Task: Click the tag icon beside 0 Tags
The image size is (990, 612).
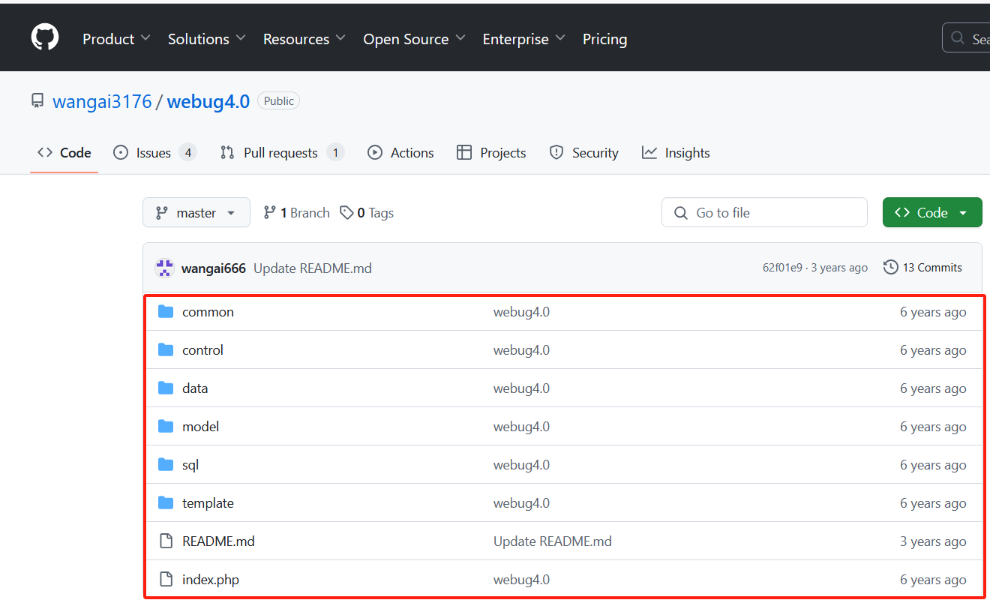Action: coord(346,213)
